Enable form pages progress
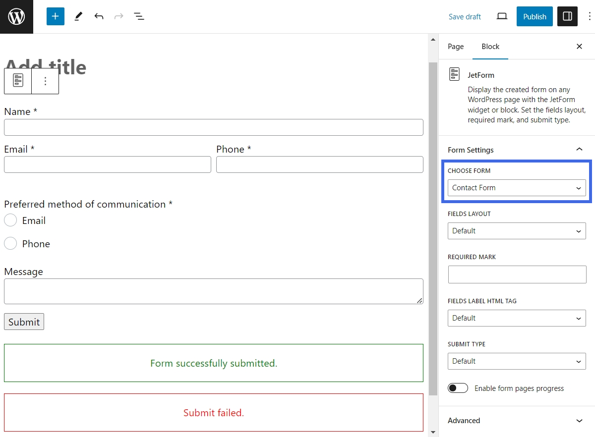 458,388
